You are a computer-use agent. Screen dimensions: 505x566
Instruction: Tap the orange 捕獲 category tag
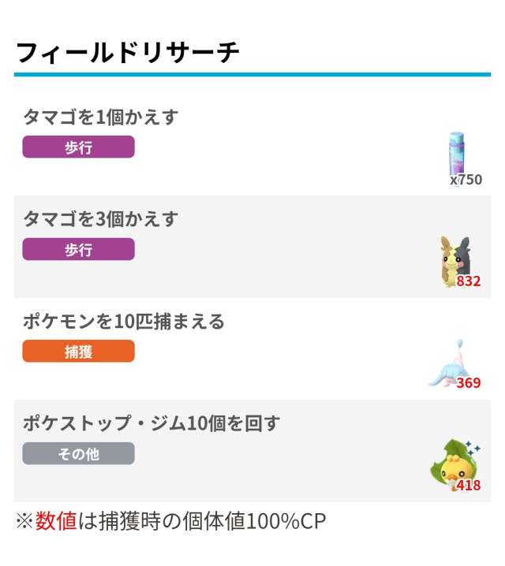78,352
